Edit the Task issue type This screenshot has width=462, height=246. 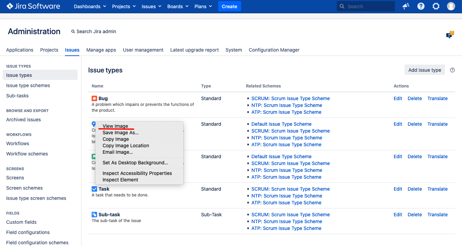coord(398,189)
